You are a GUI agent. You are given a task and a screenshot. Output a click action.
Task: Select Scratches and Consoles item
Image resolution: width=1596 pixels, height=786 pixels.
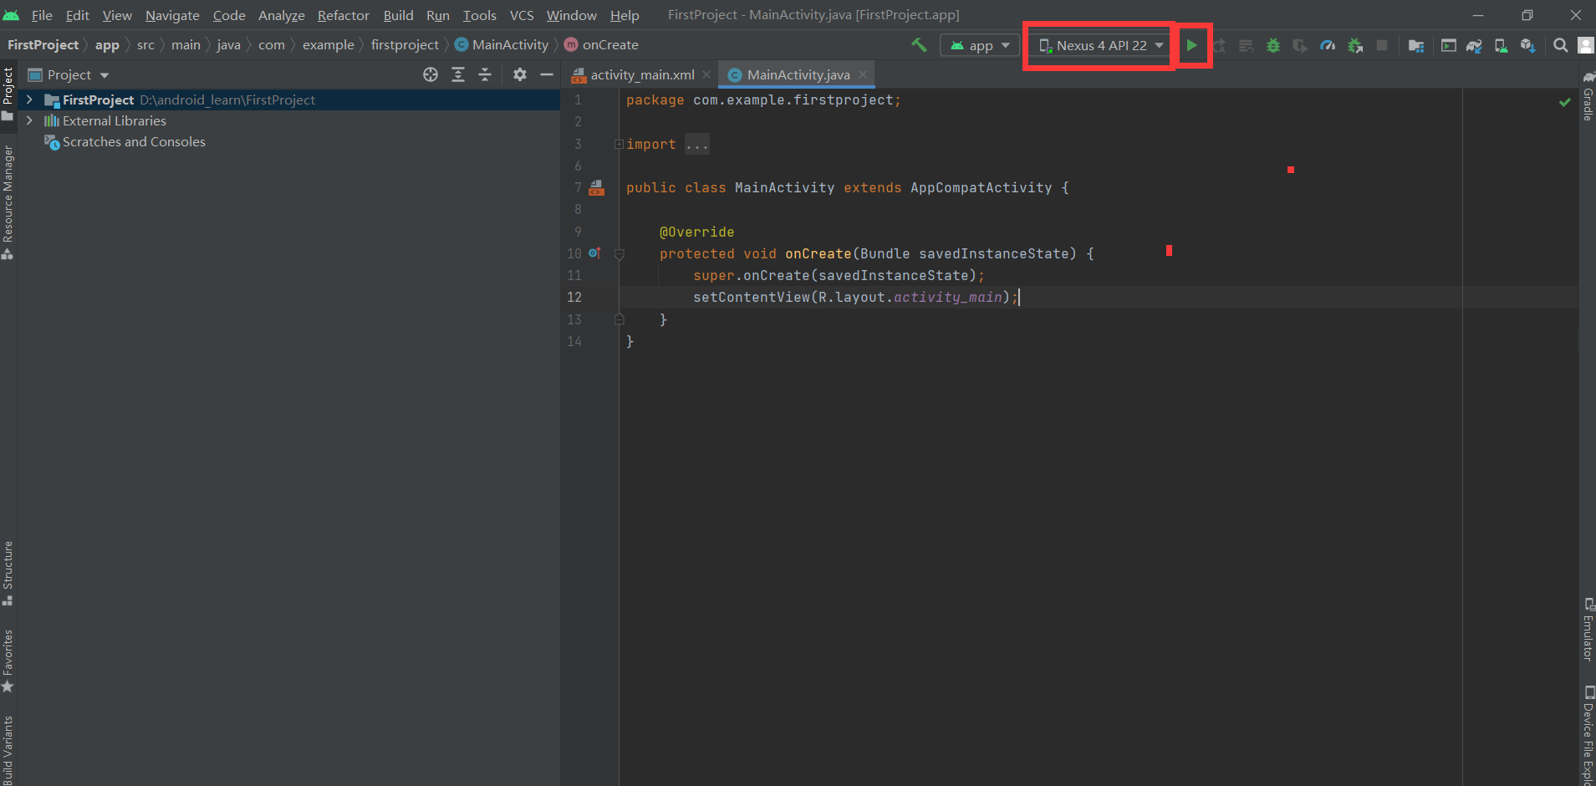click(134, 142)
